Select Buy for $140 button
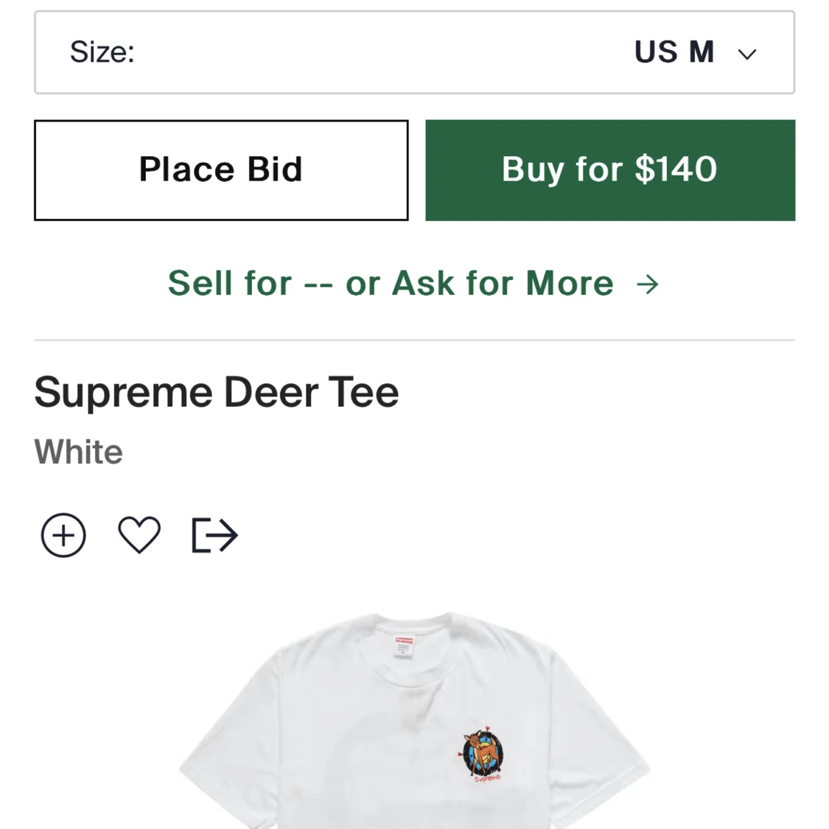This screenshot has height=829, width=829. [610, 169]
